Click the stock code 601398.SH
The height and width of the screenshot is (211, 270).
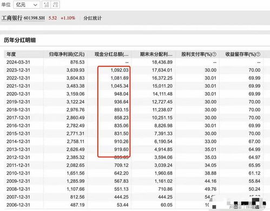(34, 18)
